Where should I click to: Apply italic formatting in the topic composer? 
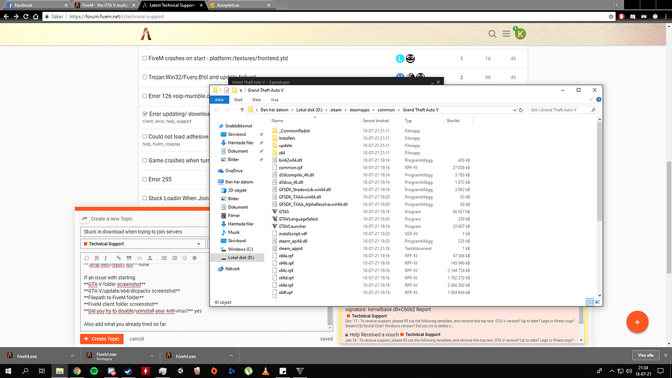107,258
